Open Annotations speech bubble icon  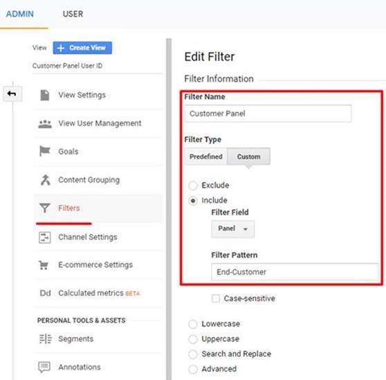coord(44,367)
